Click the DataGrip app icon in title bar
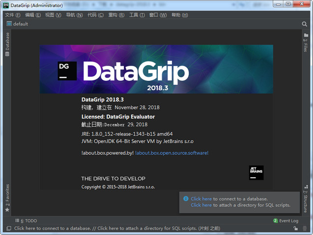Screen dimensions: 313x235 tap(6, 5)
